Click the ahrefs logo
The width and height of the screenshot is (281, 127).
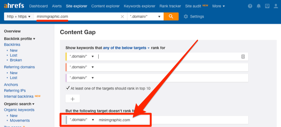14,6
